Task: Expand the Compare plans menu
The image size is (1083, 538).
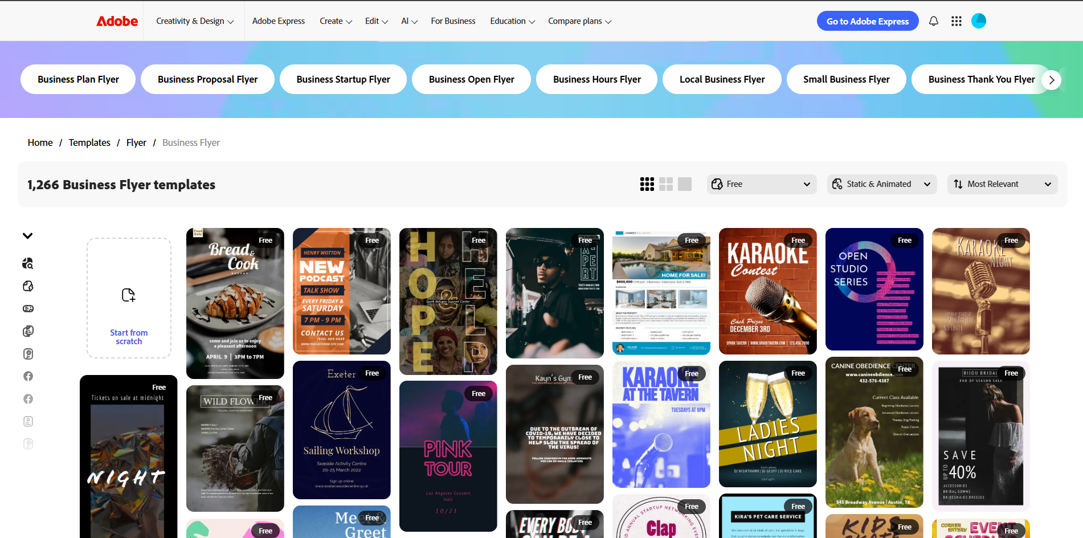Action: point(579,21)
